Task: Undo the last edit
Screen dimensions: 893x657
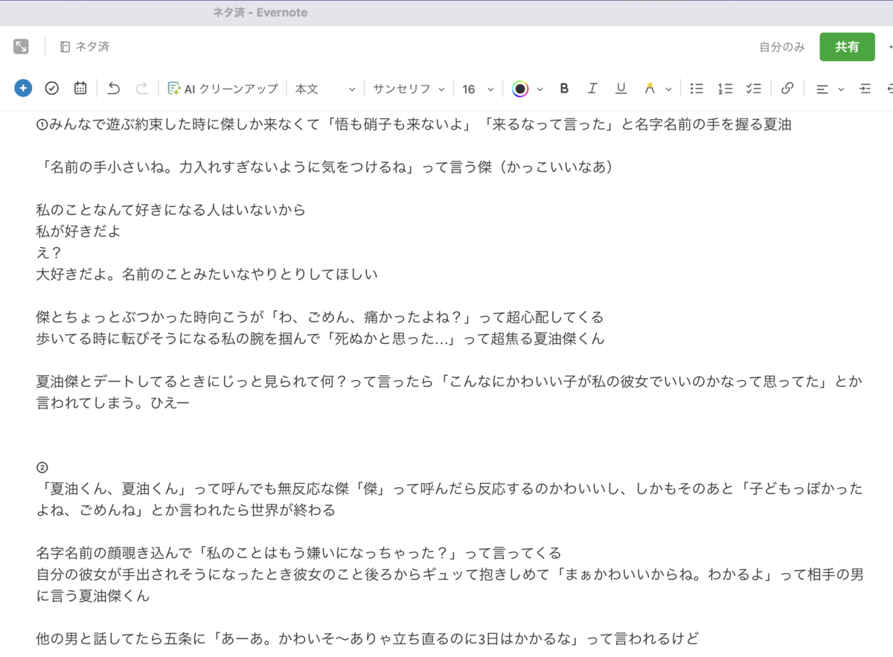Action: tap(114, 89)
